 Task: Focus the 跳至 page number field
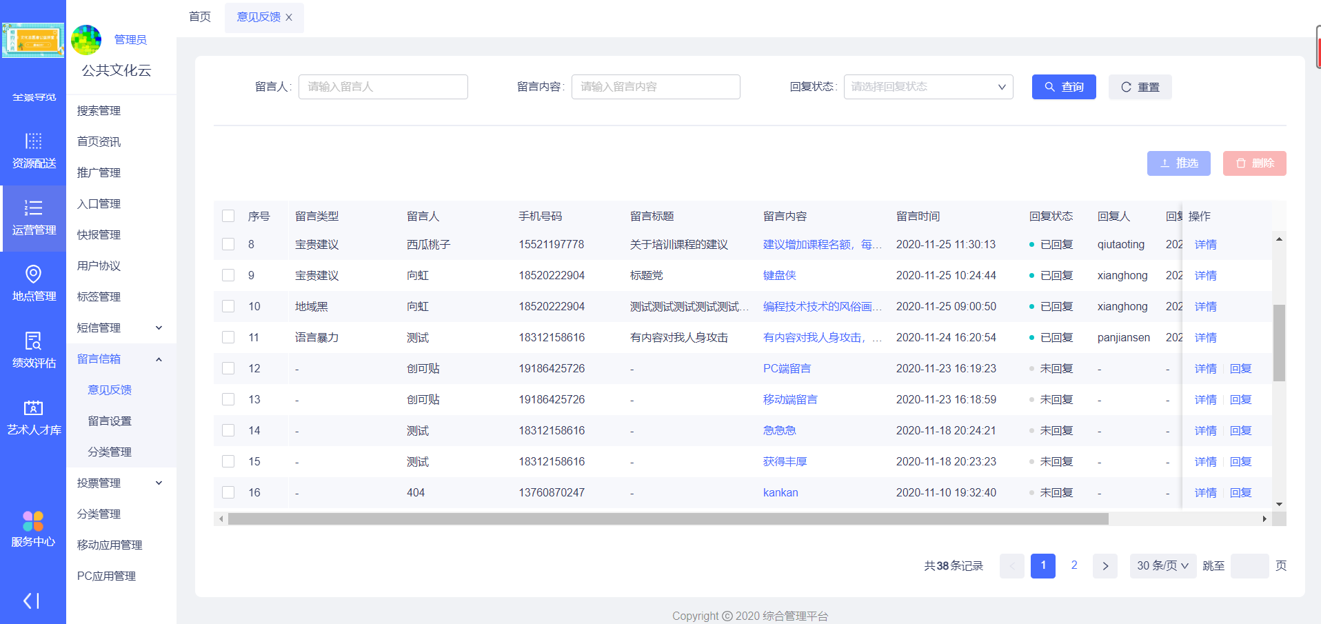[x=1249, y=565]
